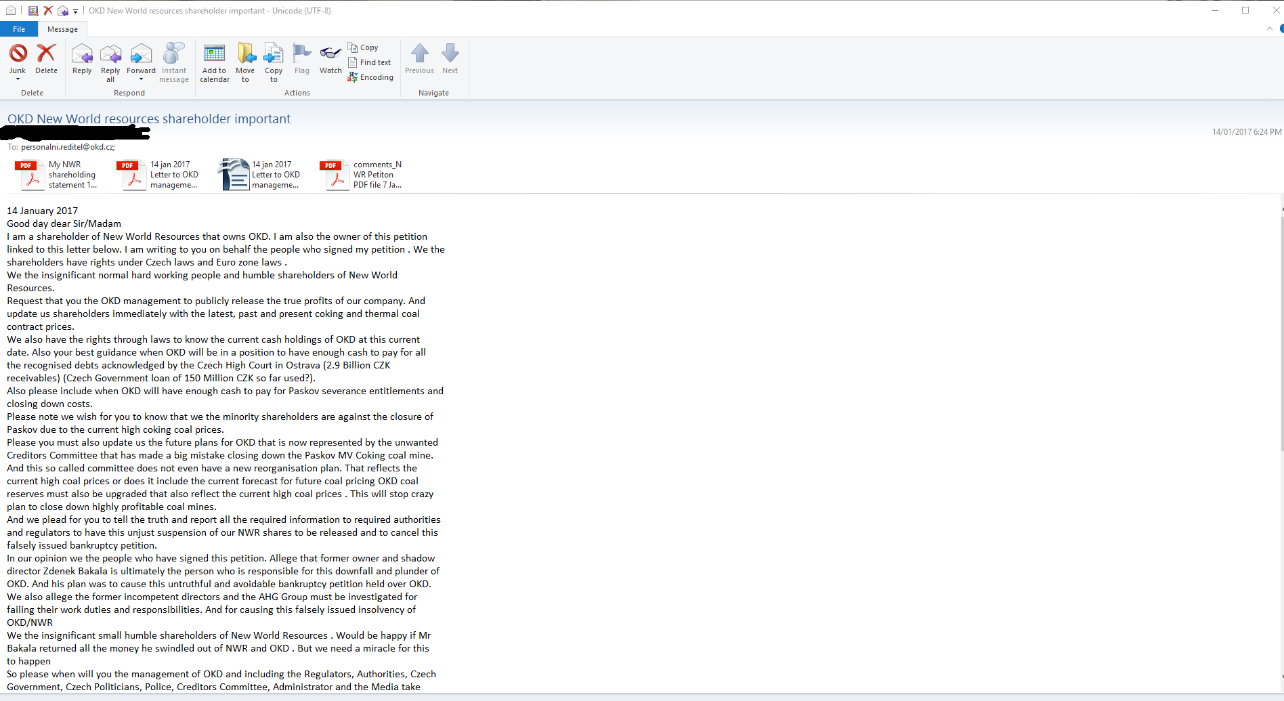Select the Message ribbon tab
Screen dimensions: 1284x701
pos(62,29)
